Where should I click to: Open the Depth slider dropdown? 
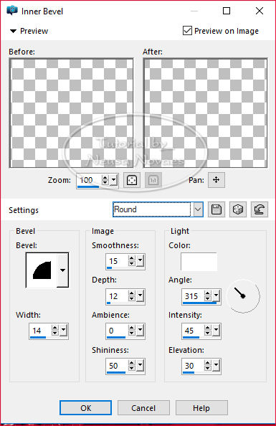tap(140, 296)
